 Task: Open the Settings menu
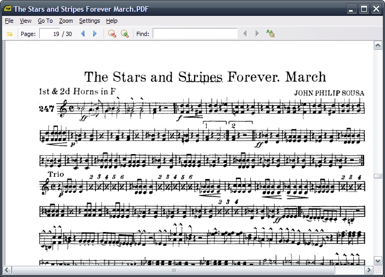[x=90, y=21]
